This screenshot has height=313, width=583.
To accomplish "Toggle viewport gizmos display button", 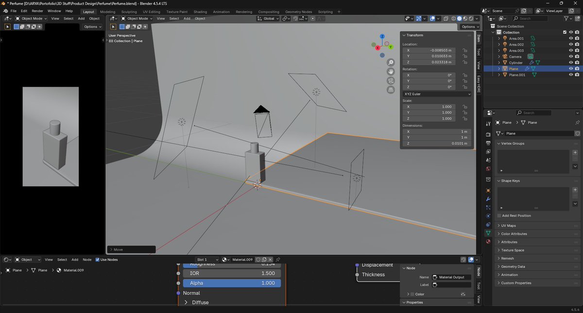I will (x=418, y=18).
